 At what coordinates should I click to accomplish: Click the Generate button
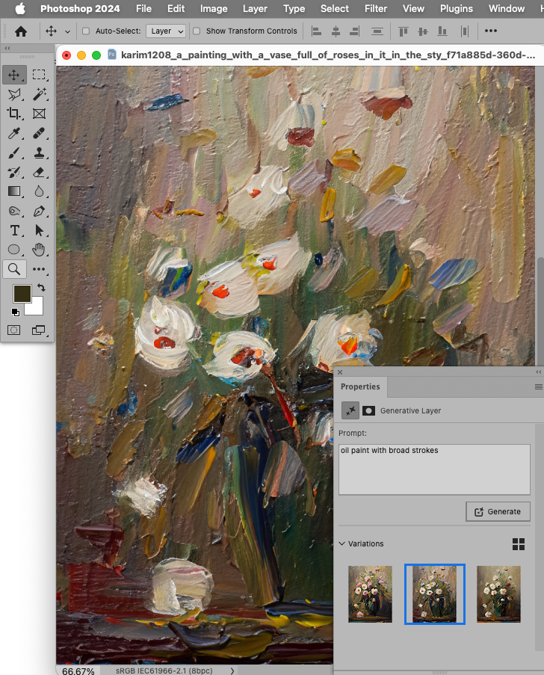pyautogui.click(x=498, y=511)
